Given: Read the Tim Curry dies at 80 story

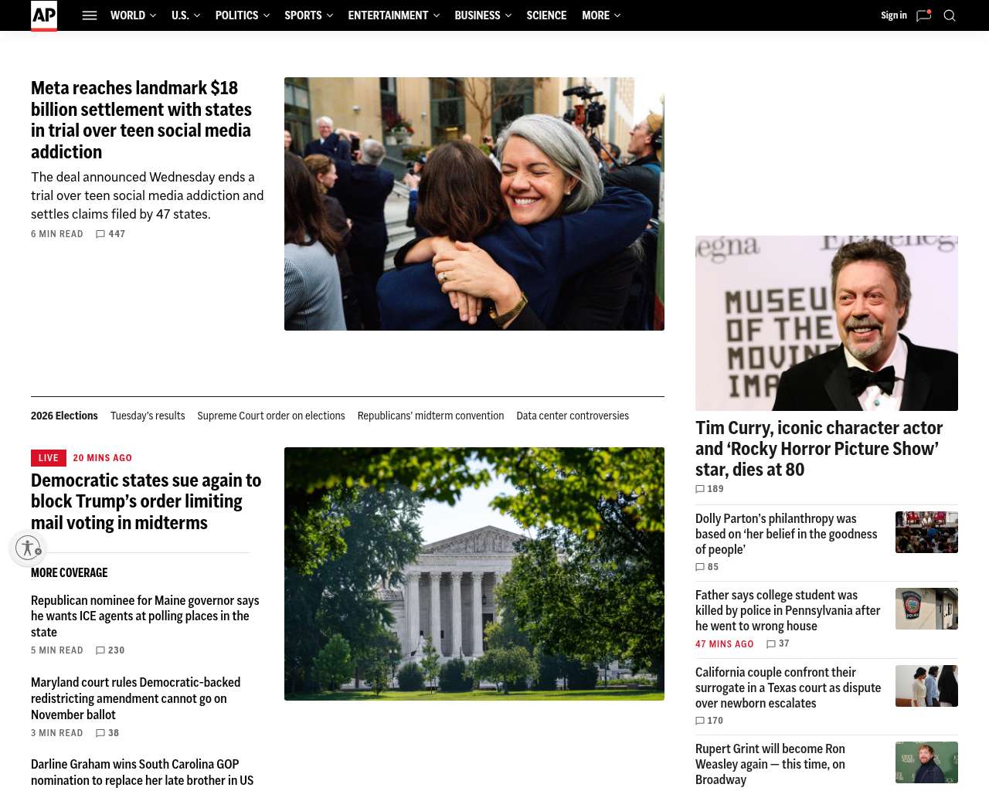Looking at the screenshot, I should (x=819, y=449).
